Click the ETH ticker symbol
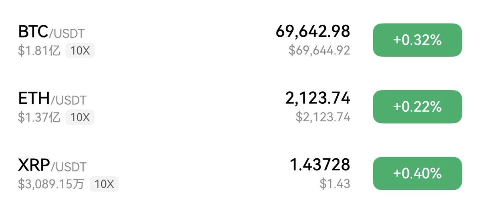 pyautogui.click(x=34, y=98)
